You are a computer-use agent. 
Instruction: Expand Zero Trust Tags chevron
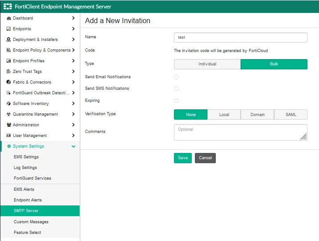(x=73, y=72)
